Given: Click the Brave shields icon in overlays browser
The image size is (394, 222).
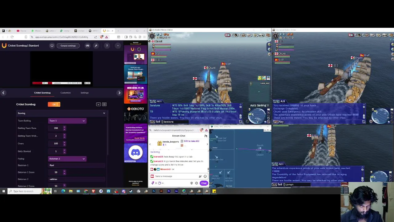Looking at the screenshot, I should coord(102,37).
